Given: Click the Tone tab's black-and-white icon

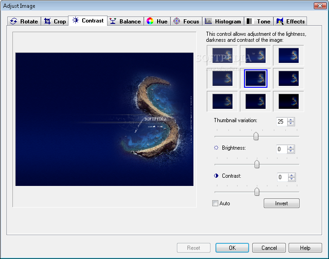Looking at the screenshot, I should pos(249,21).
